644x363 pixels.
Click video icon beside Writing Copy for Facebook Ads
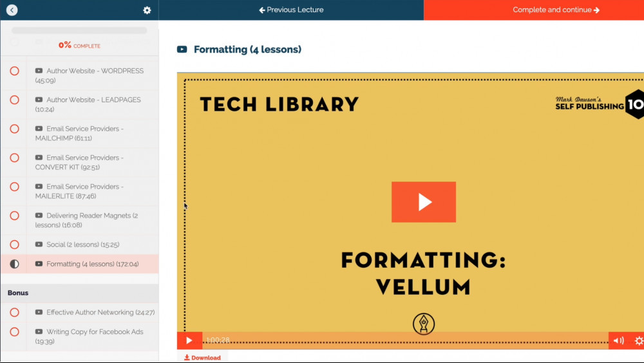39,331
